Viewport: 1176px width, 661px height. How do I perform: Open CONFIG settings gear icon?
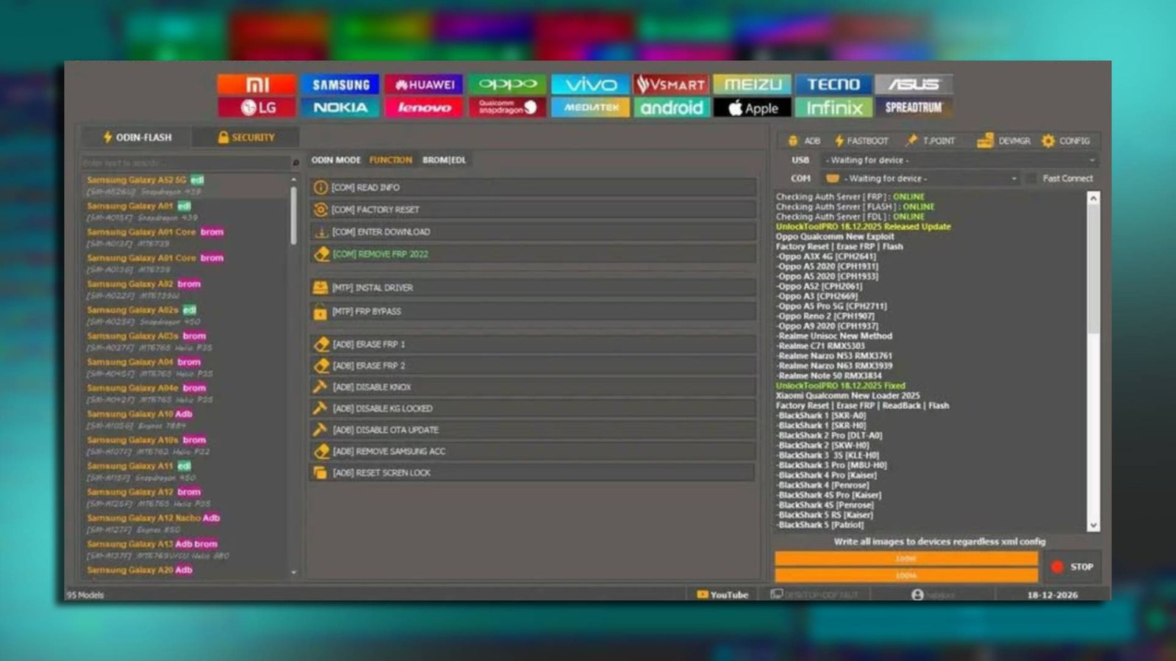pyautogui.click(x=1047, y=141)
